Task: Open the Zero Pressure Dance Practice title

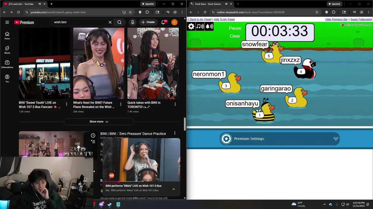Action: click(x=133, y=134)
